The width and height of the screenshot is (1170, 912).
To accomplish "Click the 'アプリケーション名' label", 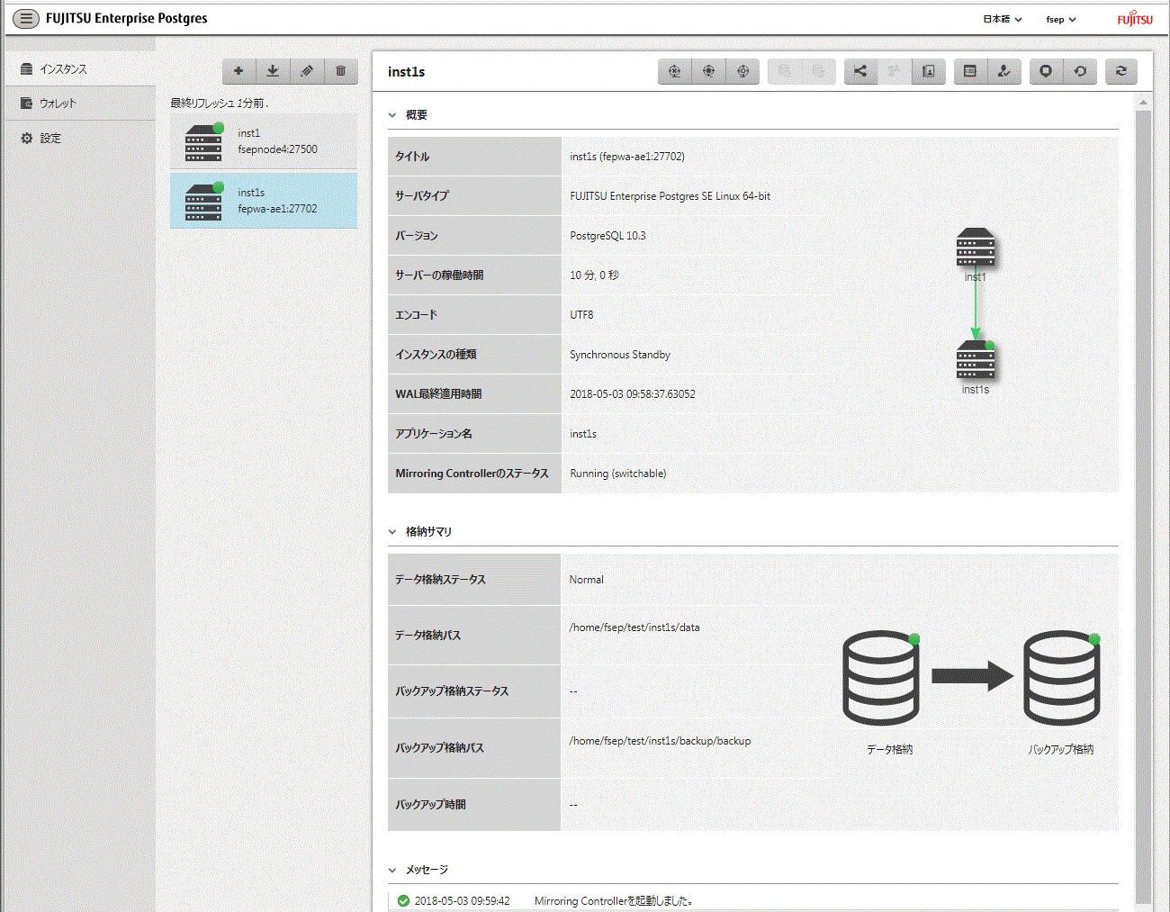I will (434, 434).
